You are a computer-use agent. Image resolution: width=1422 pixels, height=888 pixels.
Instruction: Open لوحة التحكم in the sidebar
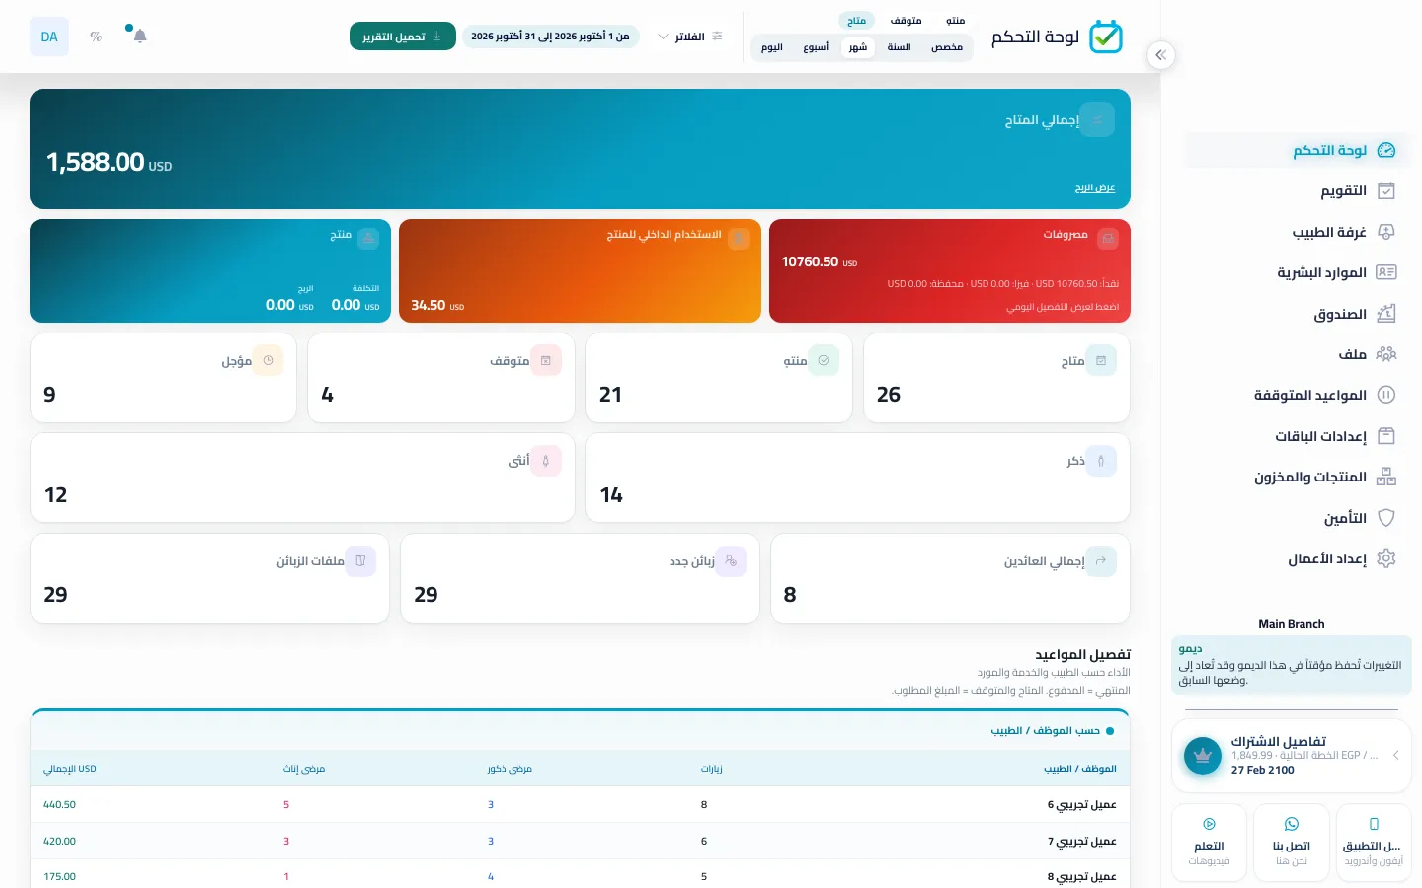pyautogui.click(x=1298, y=150)
